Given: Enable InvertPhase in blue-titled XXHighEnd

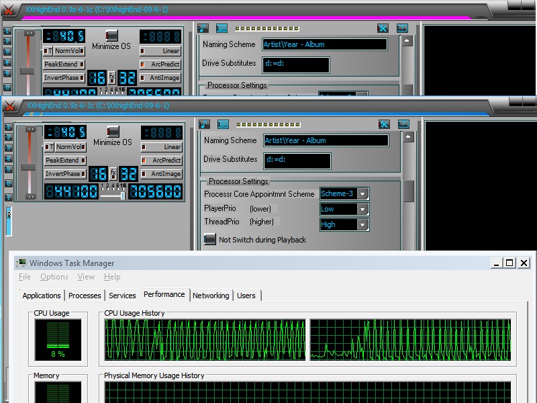Looking at the screenshot, I should coord(65,174).
